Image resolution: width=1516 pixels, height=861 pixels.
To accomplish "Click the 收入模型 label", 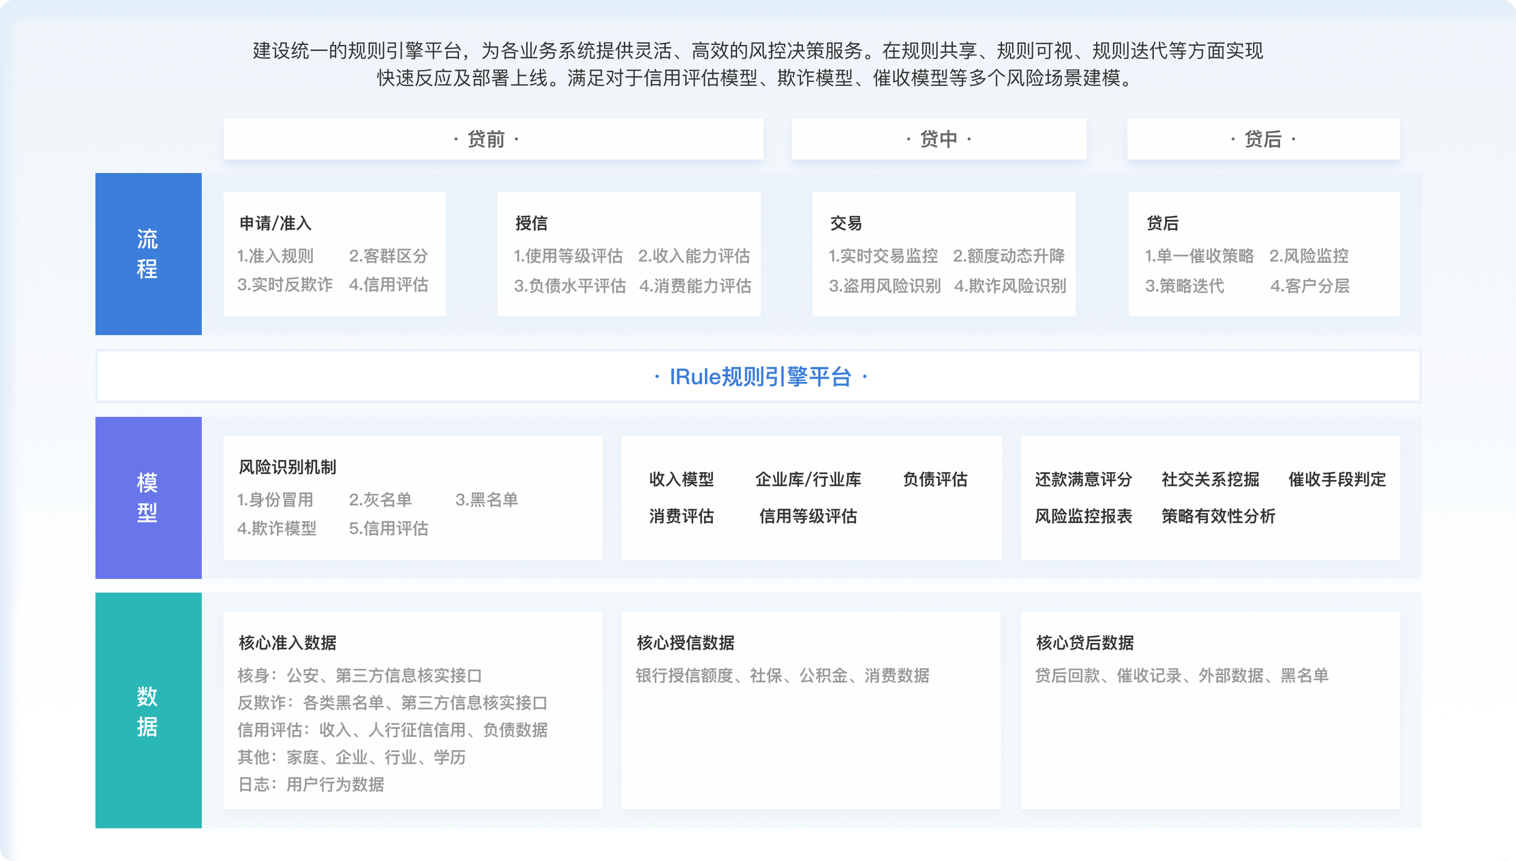I will [x=682, y=480].
